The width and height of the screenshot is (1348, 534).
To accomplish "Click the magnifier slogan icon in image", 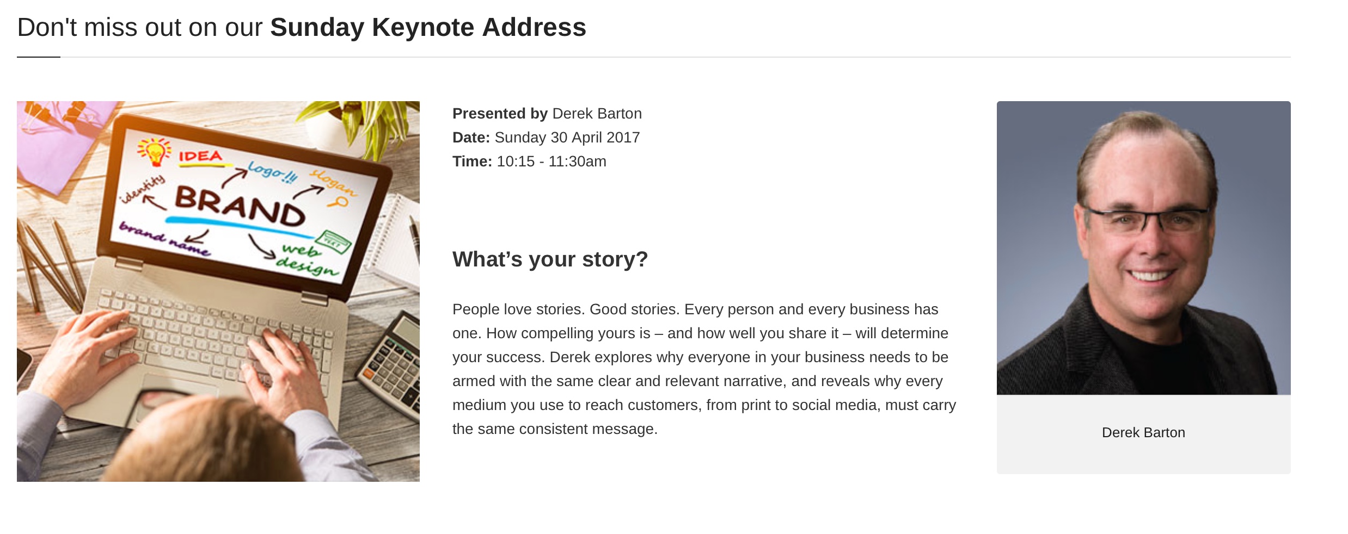I will 339,203.
